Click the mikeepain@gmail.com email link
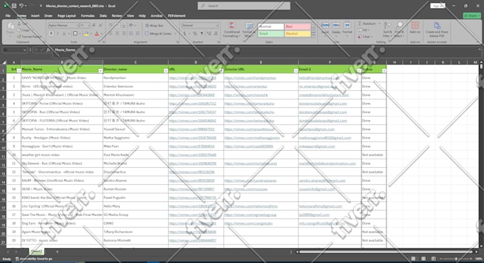 317,146
